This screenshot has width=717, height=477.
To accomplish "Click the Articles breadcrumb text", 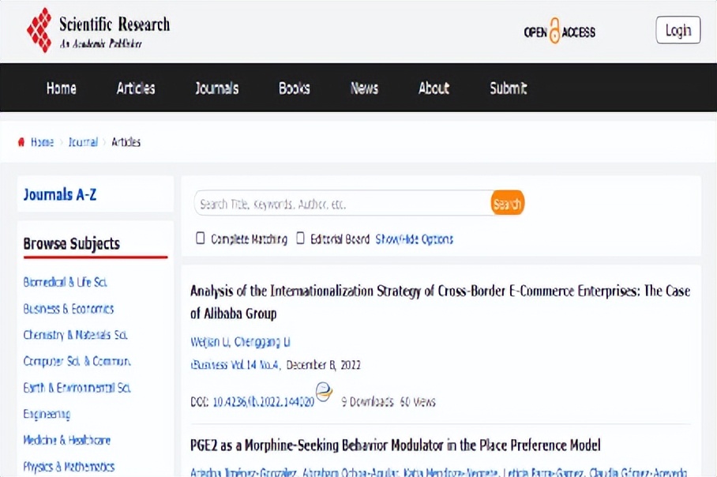I will (x=126, y=142).
